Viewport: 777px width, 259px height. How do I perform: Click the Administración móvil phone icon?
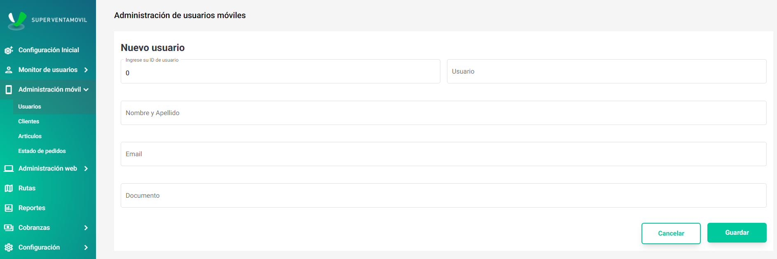(x=9, y=90)
